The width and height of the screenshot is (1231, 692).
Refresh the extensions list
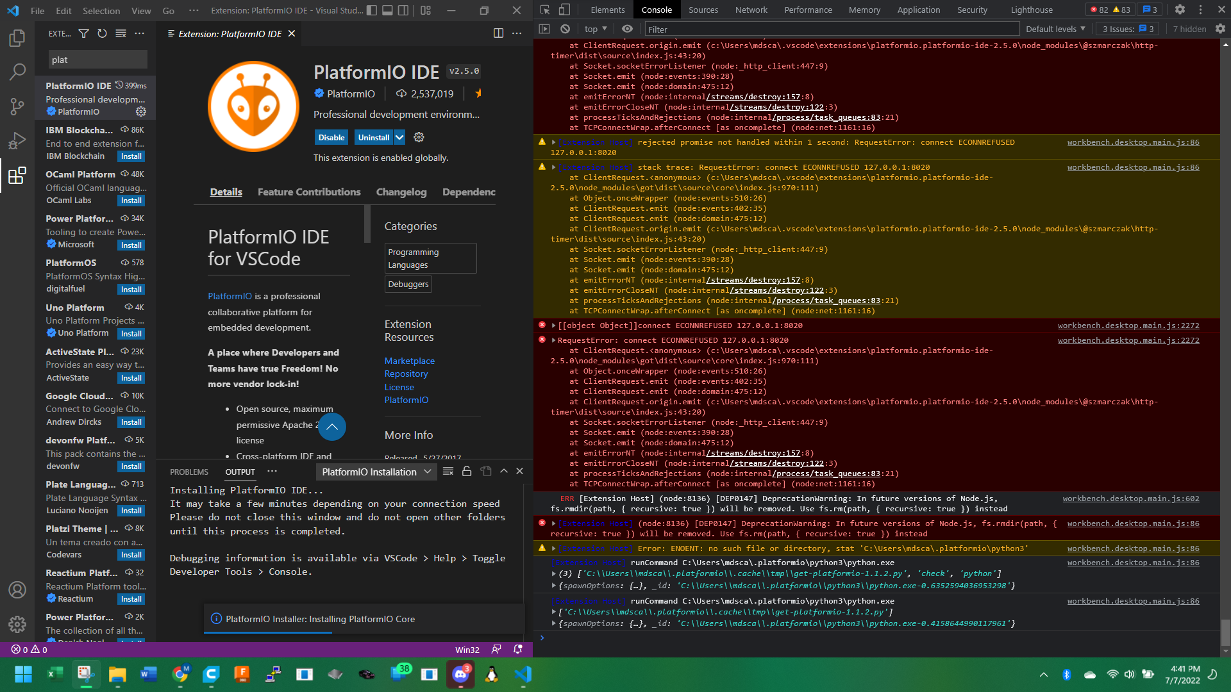click(x=102, y=33)
